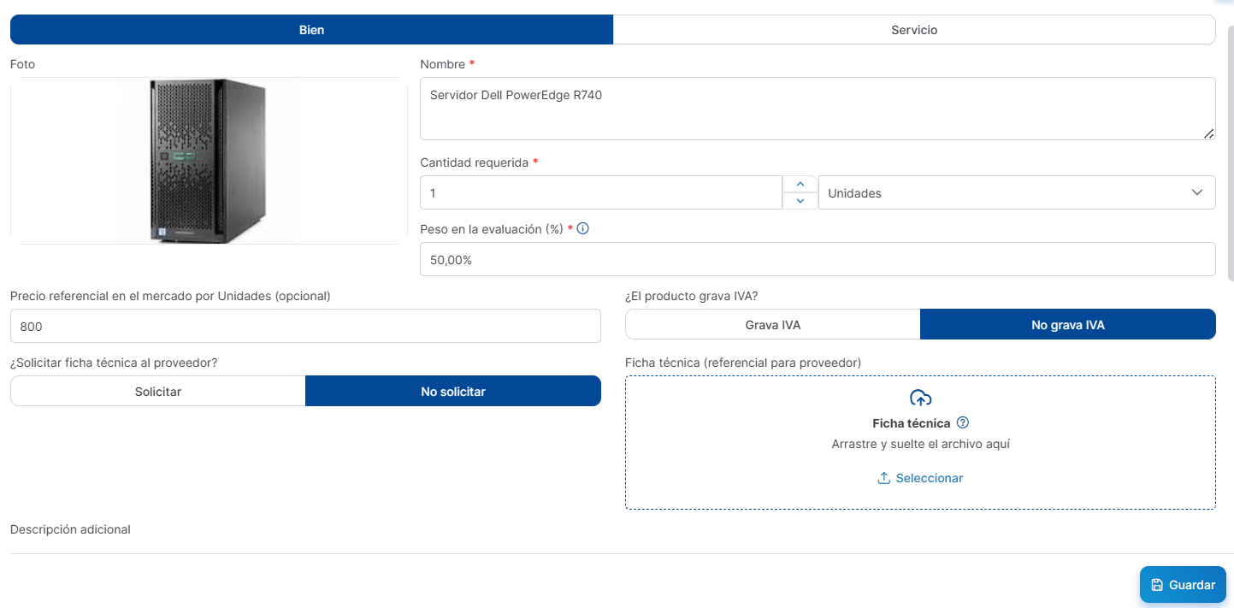The image size is (1234, 608).
Task: Focus the Precio referencial input field
Action: 305,327
